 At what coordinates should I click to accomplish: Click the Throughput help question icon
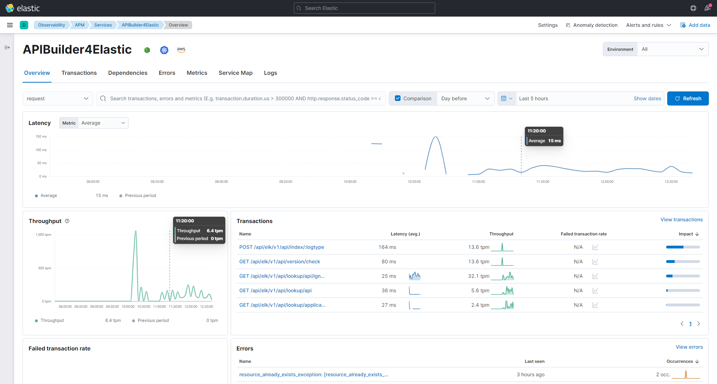point(67,221)
